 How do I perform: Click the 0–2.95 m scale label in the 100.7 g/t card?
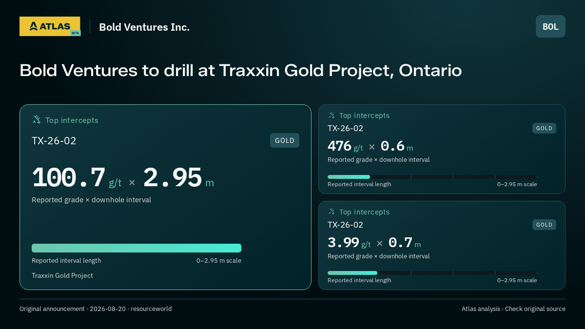[219, 260]
